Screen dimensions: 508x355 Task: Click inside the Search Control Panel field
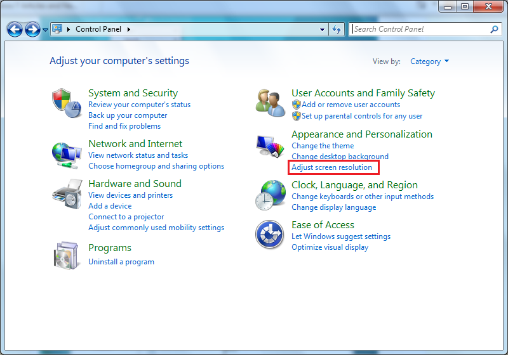419,29
